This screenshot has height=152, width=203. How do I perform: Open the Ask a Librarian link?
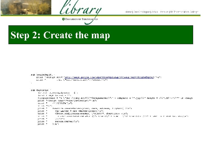pos(160,12)
